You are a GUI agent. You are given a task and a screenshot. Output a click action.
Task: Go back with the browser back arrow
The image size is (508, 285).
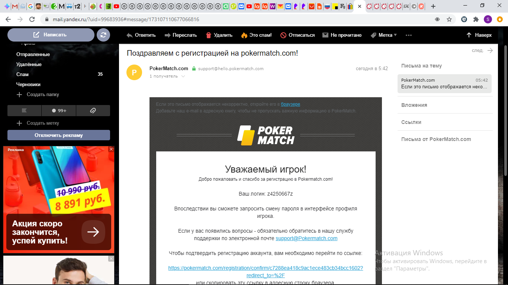[8, 19]
